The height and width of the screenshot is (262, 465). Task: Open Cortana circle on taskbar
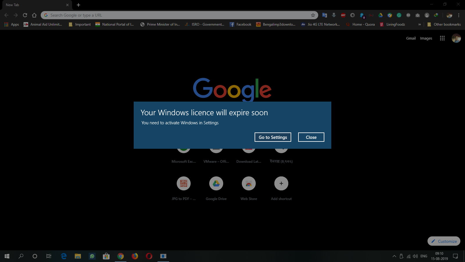(x=35, y=256)
